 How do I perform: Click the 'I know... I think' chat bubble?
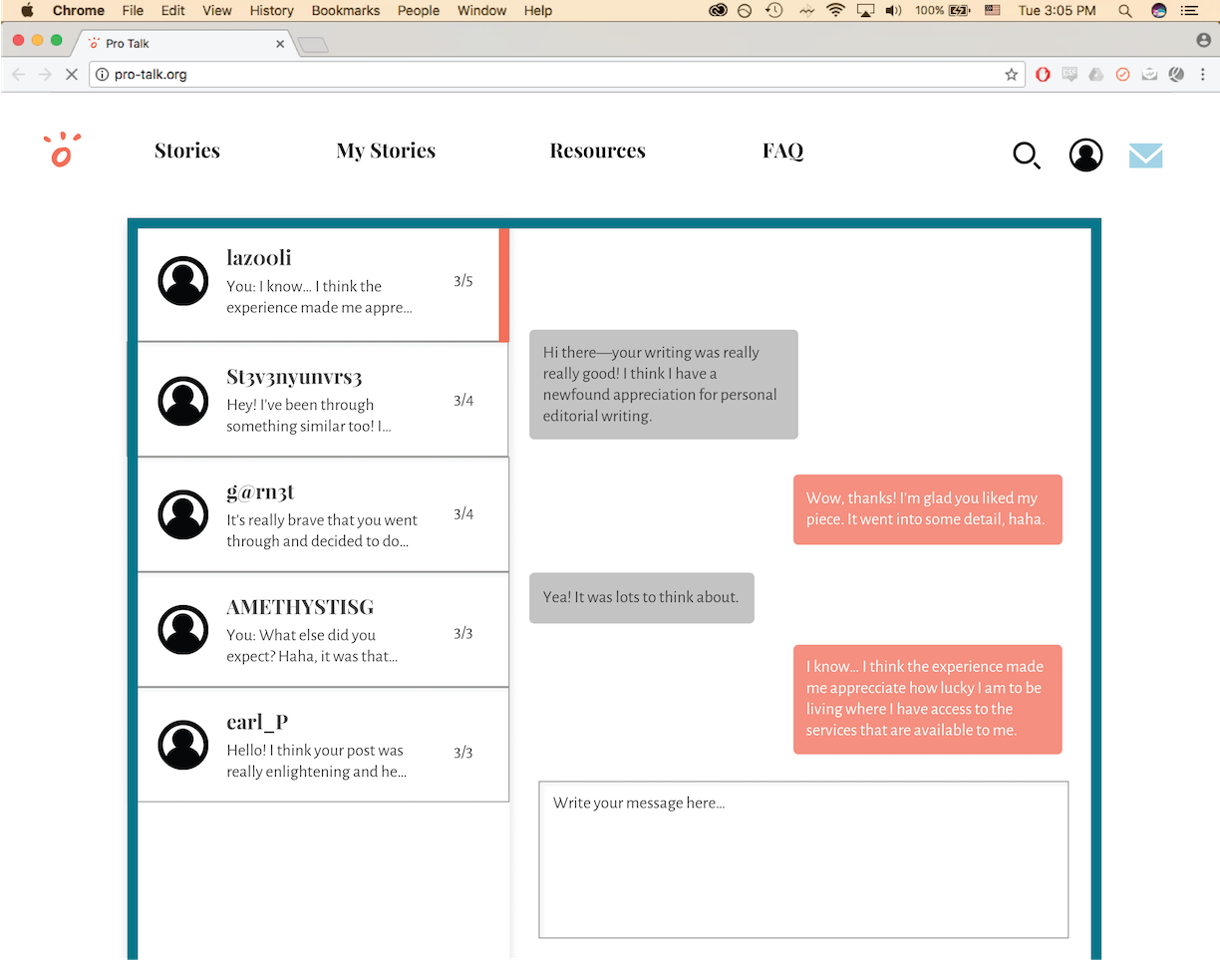[928, 700]
